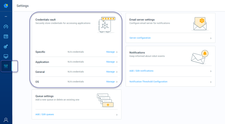
Task: Manage General credentials
Action: pyautogui.click(x=110, y=72)
